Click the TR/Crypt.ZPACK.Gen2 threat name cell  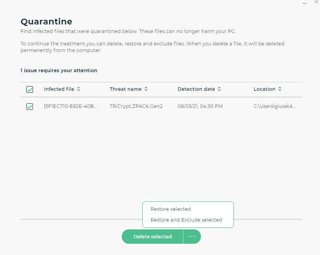click(136, 106)
